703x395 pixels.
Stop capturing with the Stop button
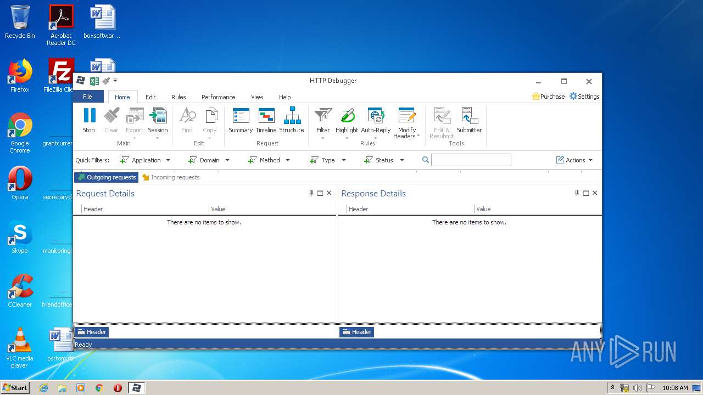[89, 121]
